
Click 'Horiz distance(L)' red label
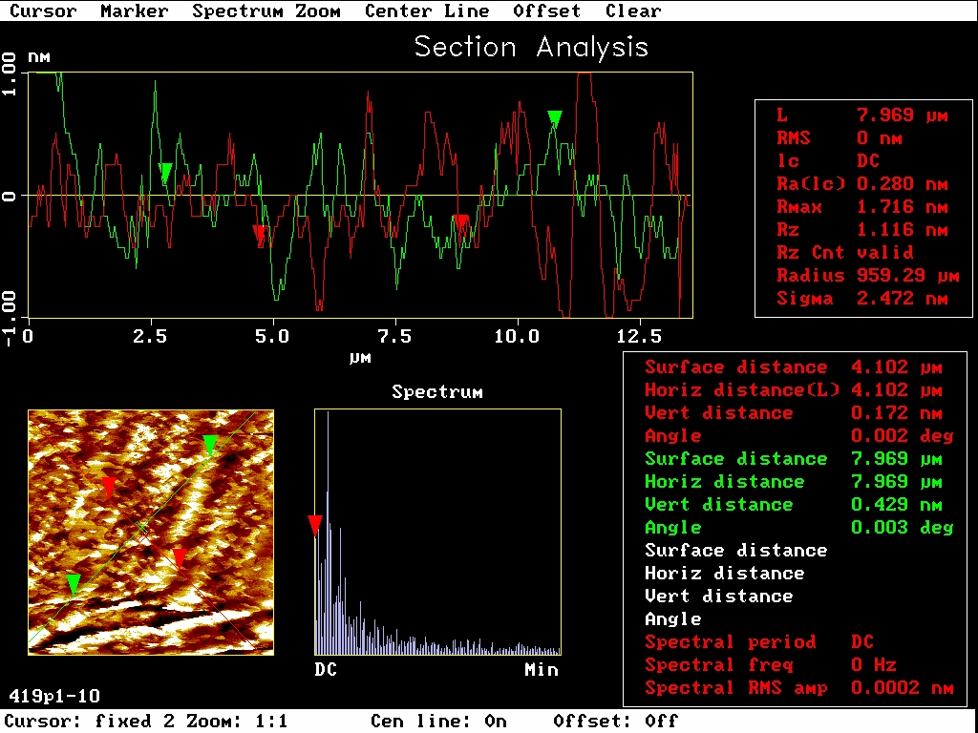pos(742,390)
